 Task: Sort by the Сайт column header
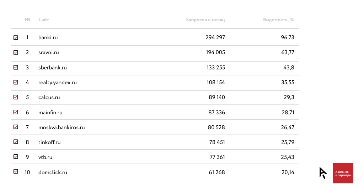click(x=44, y=20)
